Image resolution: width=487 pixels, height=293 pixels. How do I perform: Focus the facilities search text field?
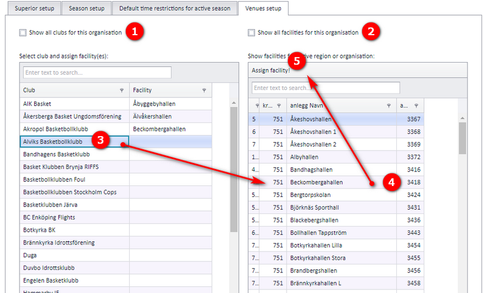[x=326, y=88]
